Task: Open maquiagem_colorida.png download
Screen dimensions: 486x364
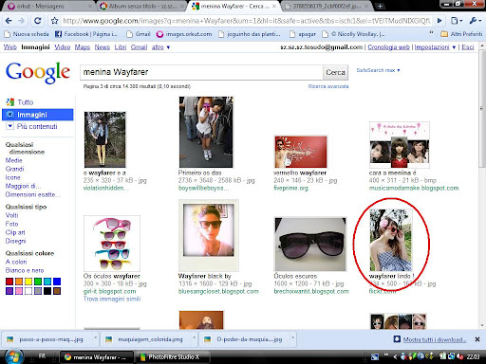Action: [x=146, y=339]
